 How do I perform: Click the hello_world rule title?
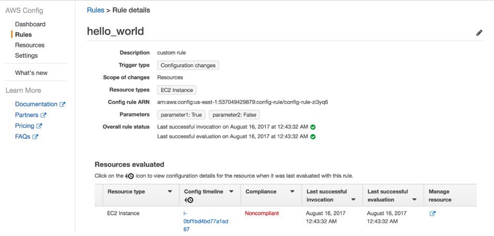[115, 31]
